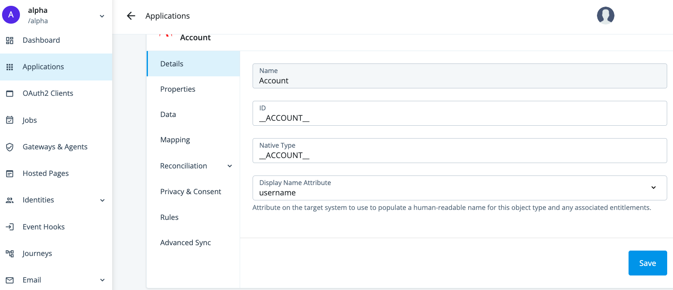Click the Gateways & Agents shield icon
The image size is (673, 290).
tap(10, 147)
